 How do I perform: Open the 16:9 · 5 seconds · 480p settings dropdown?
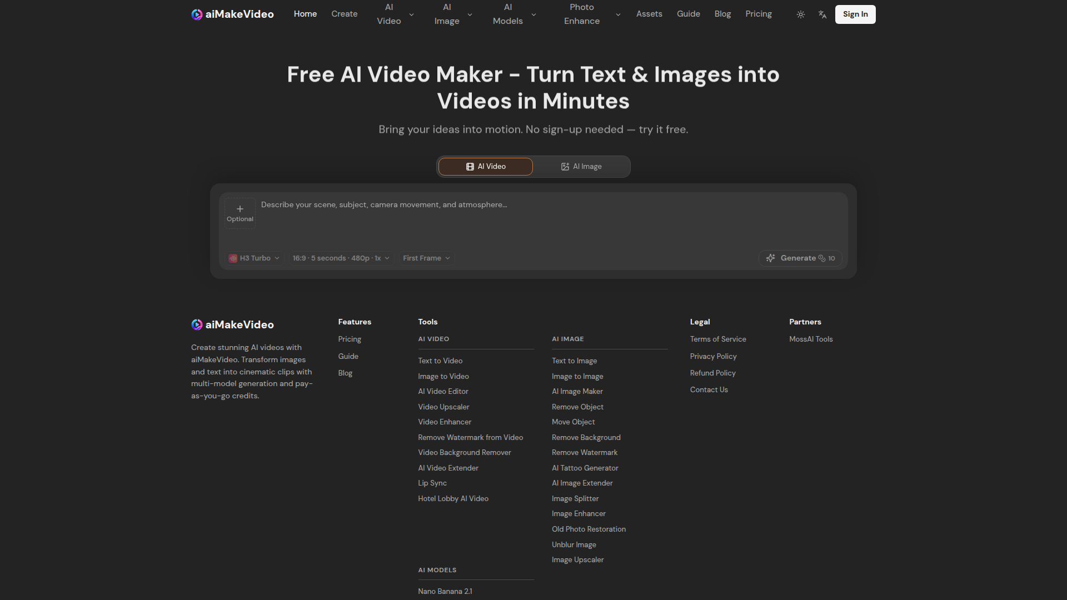(x=341, y=258)
